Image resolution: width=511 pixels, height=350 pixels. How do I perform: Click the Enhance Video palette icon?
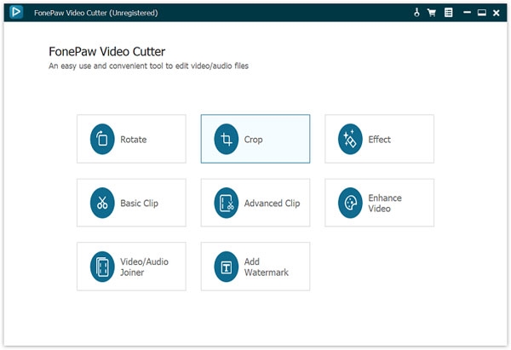(350, 203)
